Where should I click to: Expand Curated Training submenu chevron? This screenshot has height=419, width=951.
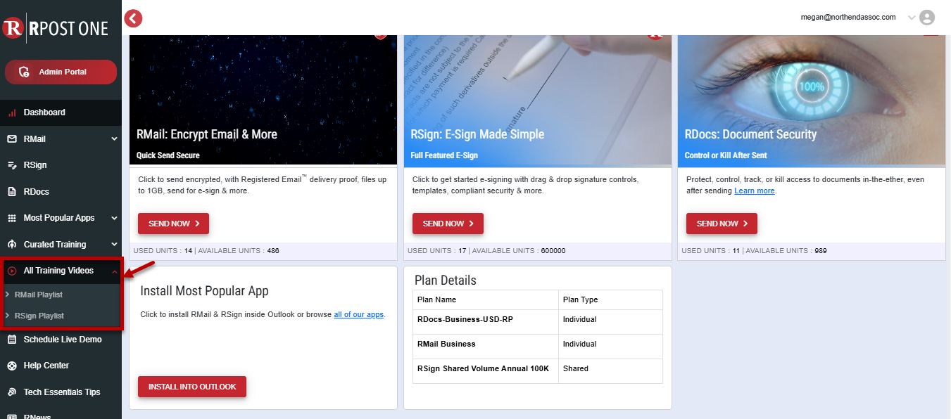point(114,245)
